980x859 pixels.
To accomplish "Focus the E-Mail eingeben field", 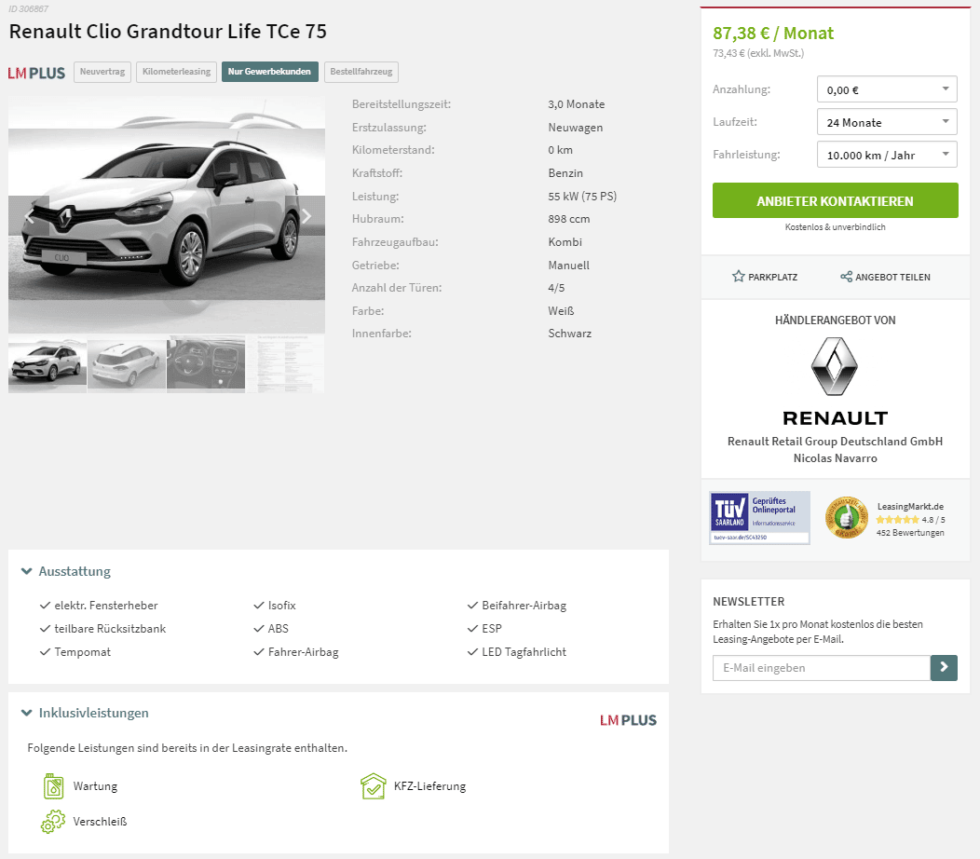I will (822, 668).
